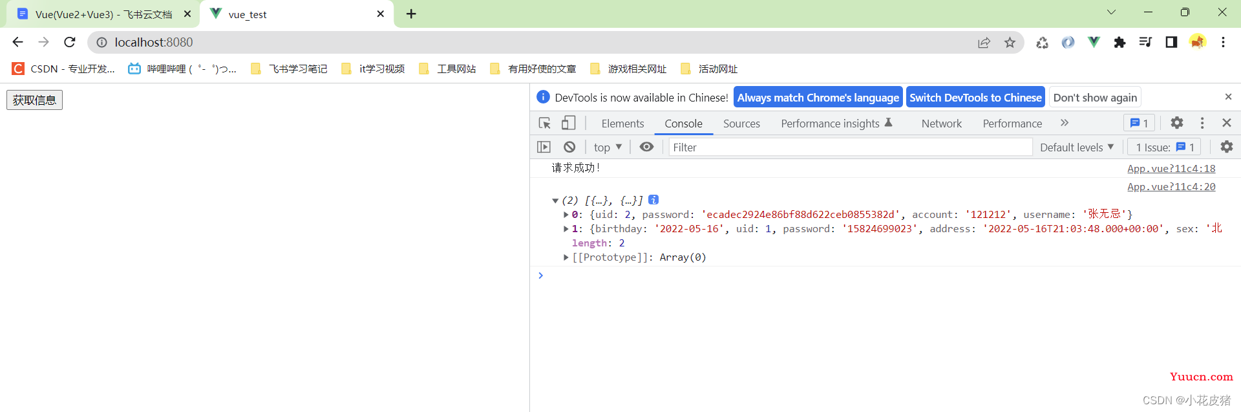Reload the localhost page
The height and width of the screenshot is (412, 1241).
point(70,42)
